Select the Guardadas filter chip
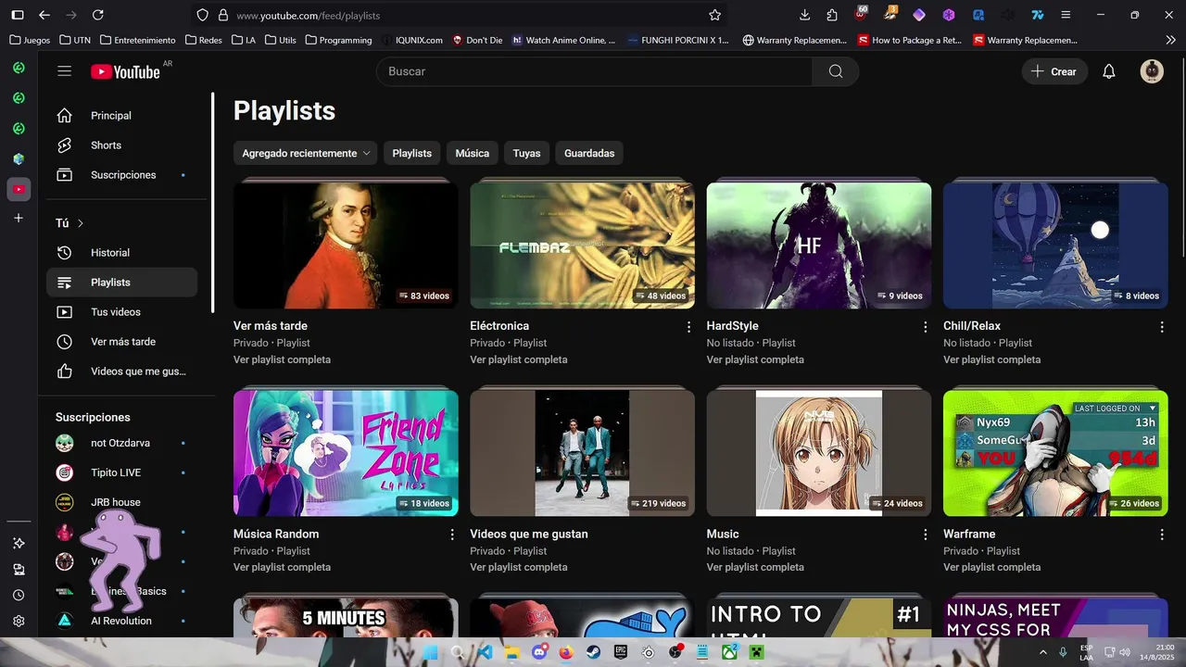The height and width of the screenshot is (667, 1186). (589, 153)
